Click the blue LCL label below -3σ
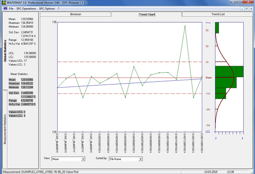 click(x=208, y=131)
